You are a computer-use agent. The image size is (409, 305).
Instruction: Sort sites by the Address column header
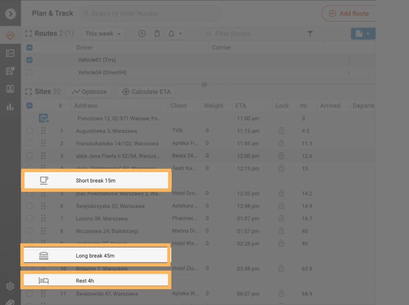[86, 106]
